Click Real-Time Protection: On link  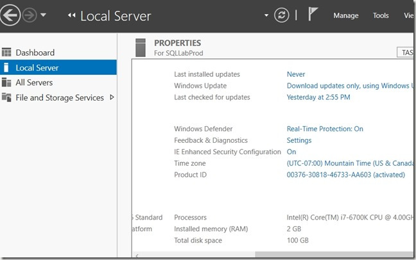tap(324, 129)
